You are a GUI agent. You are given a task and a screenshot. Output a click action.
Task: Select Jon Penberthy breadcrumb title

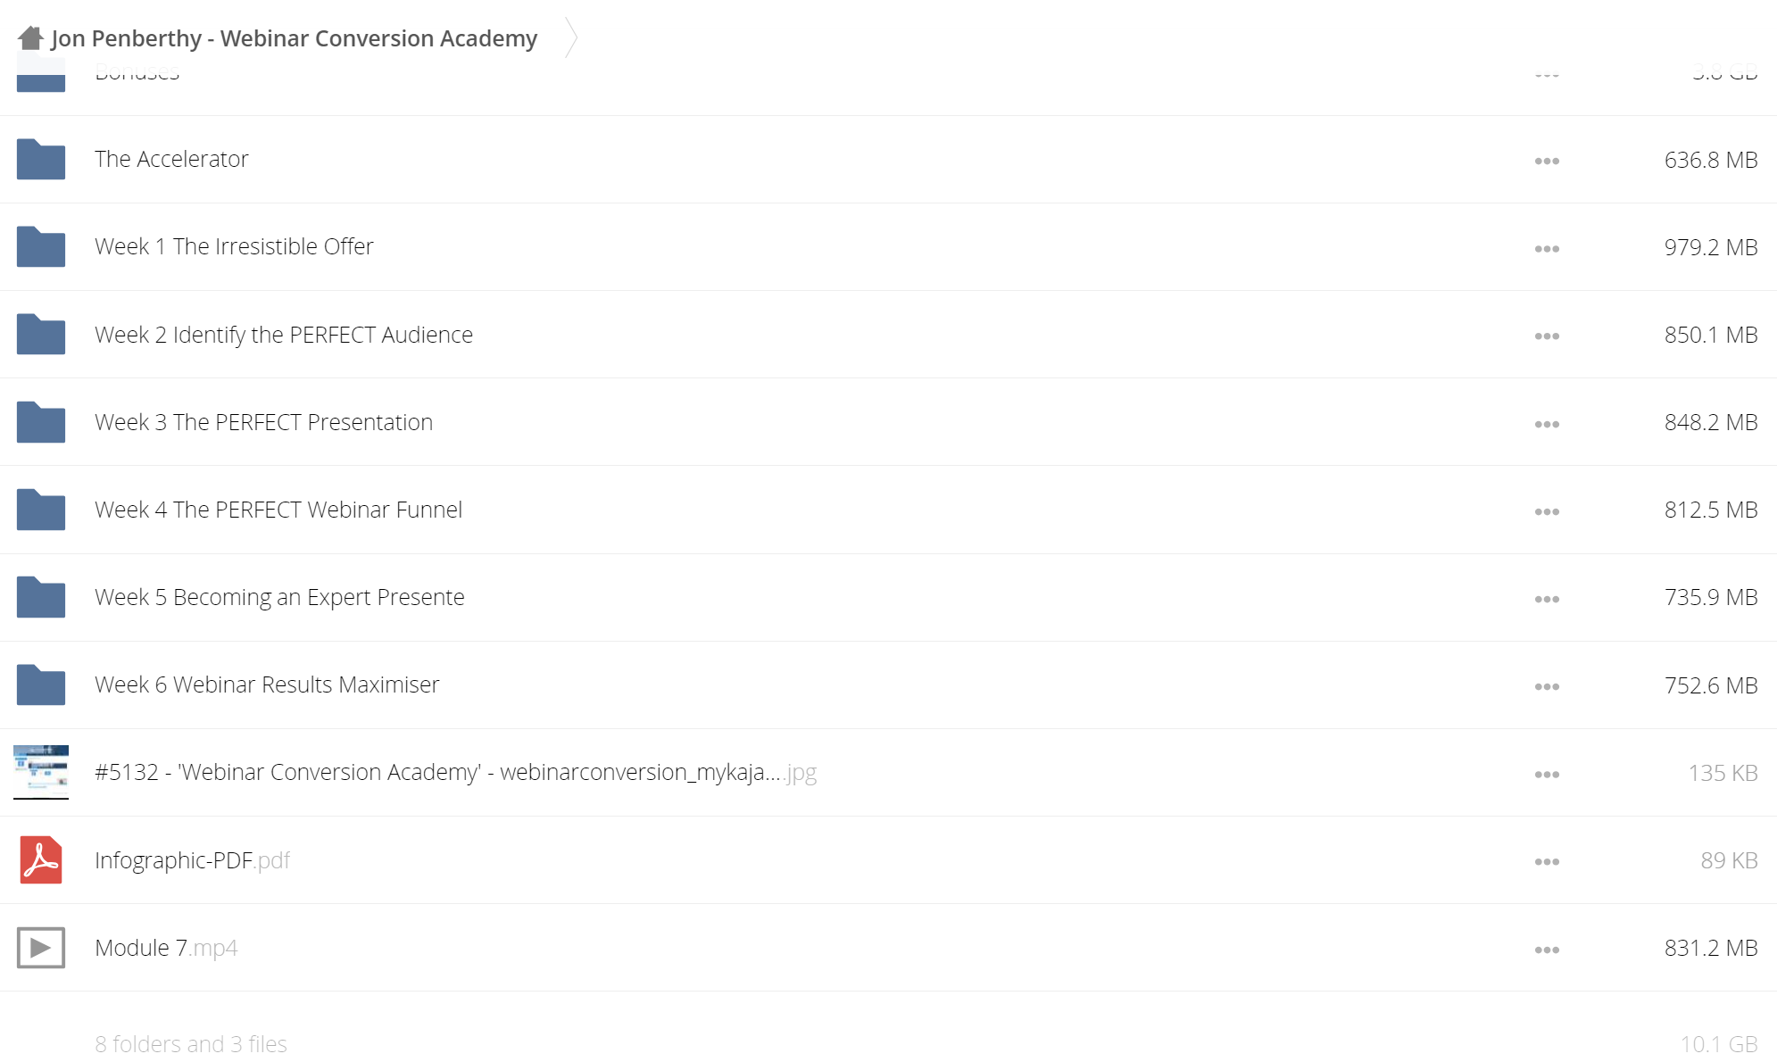tap(295, 38)
